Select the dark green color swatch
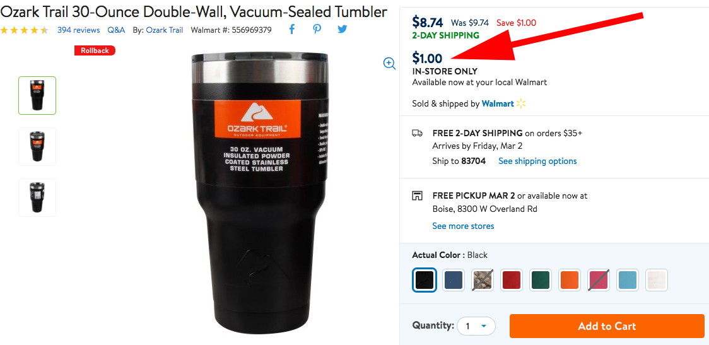Image resolution: width=709 pixels, height=345 pixels. [x=541, y=279]
